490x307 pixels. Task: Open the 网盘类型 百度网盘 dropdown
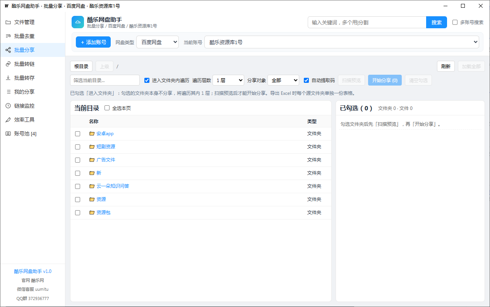point(158,42)
